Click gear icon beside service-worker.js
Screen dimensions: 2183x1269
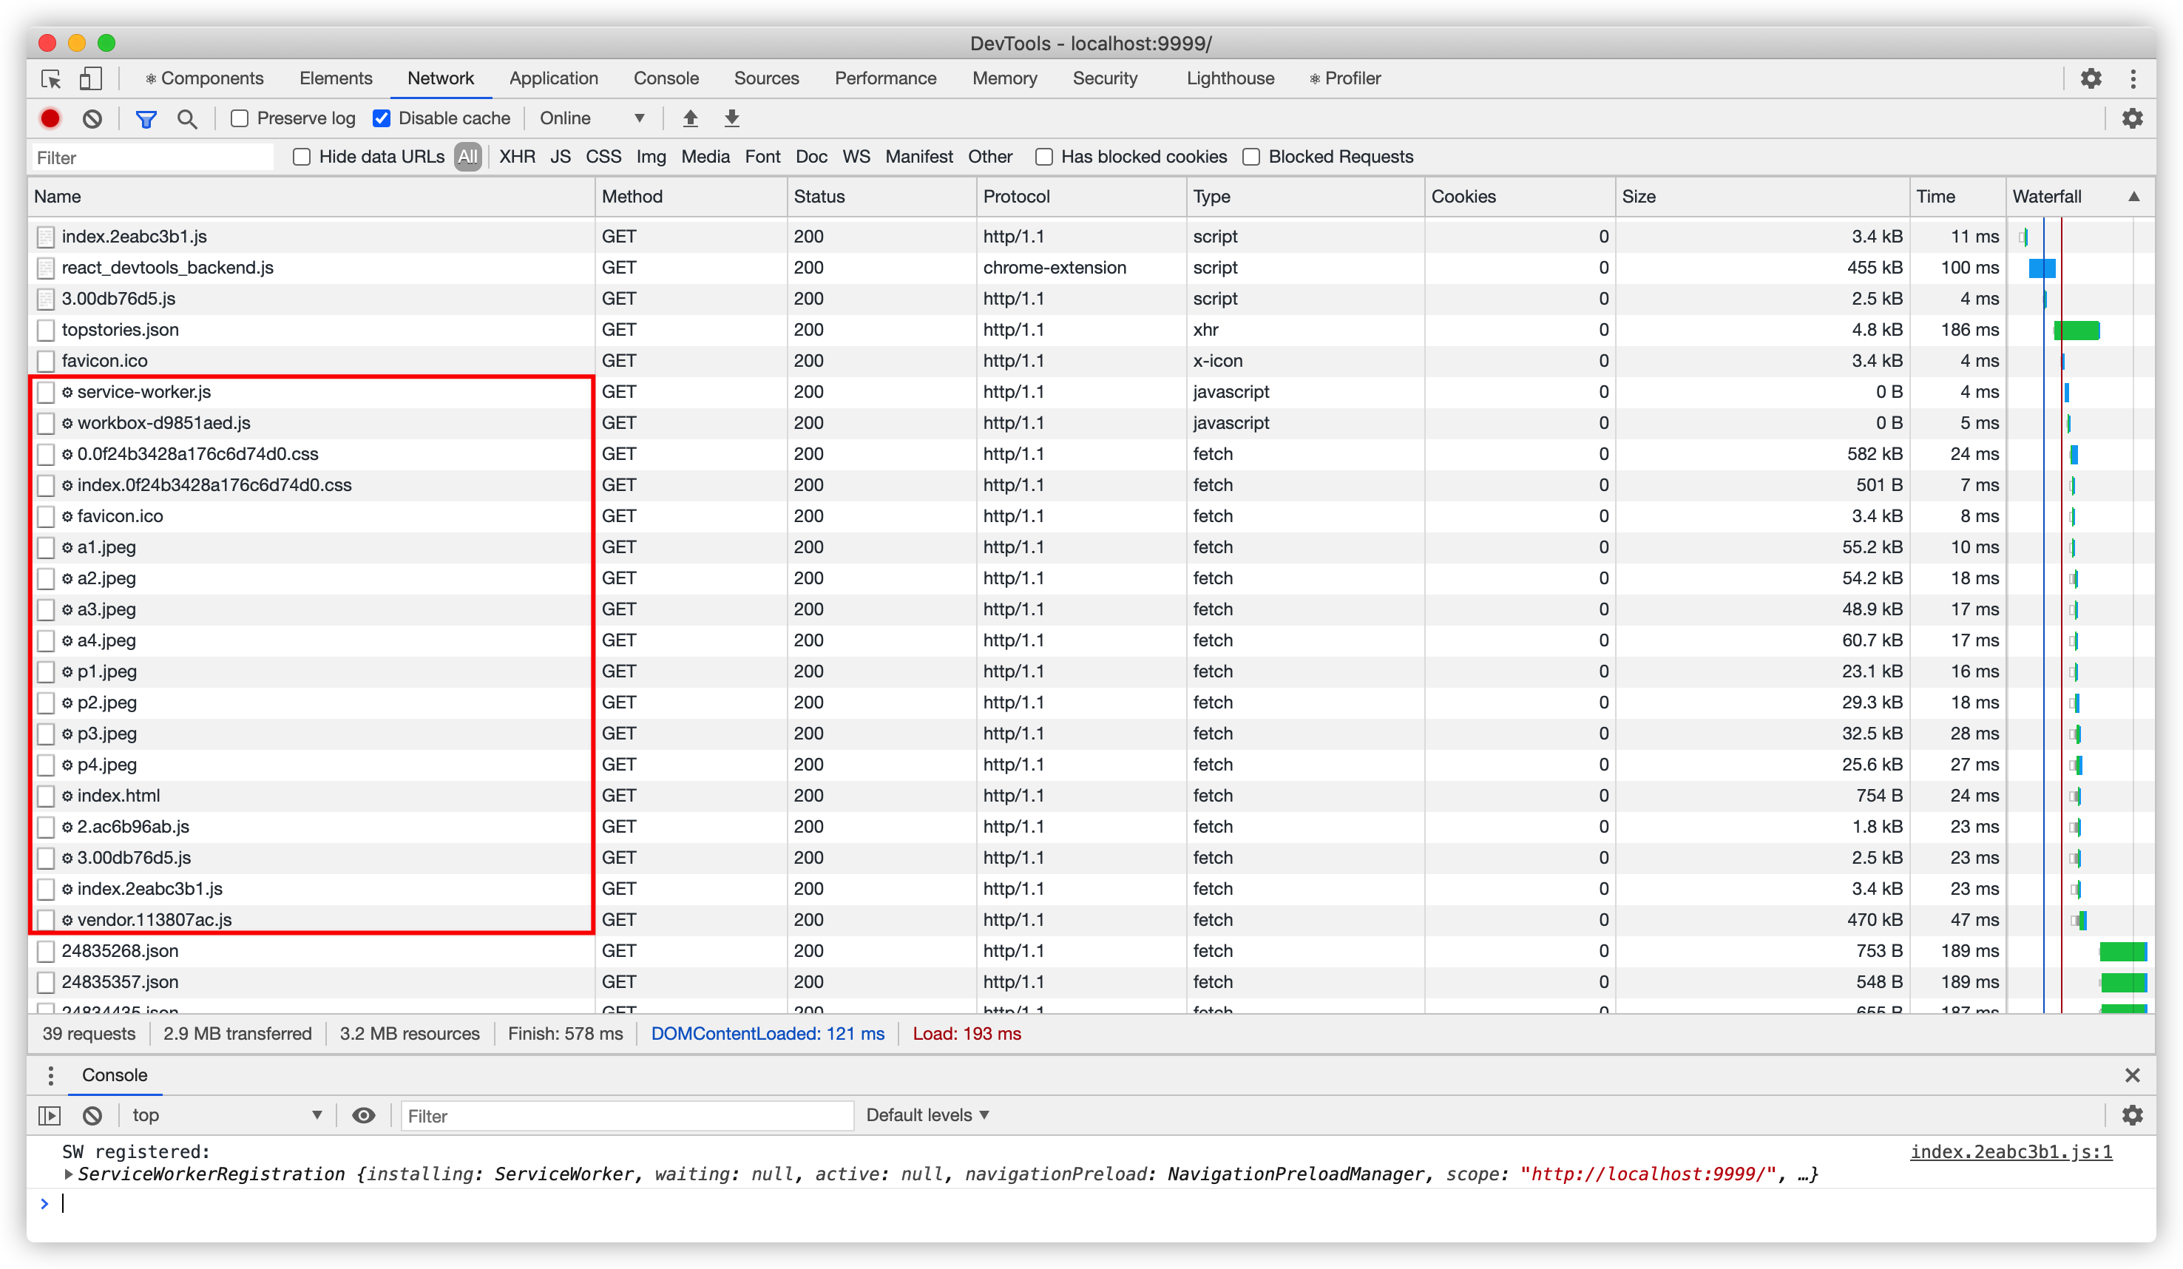(67, 393)
